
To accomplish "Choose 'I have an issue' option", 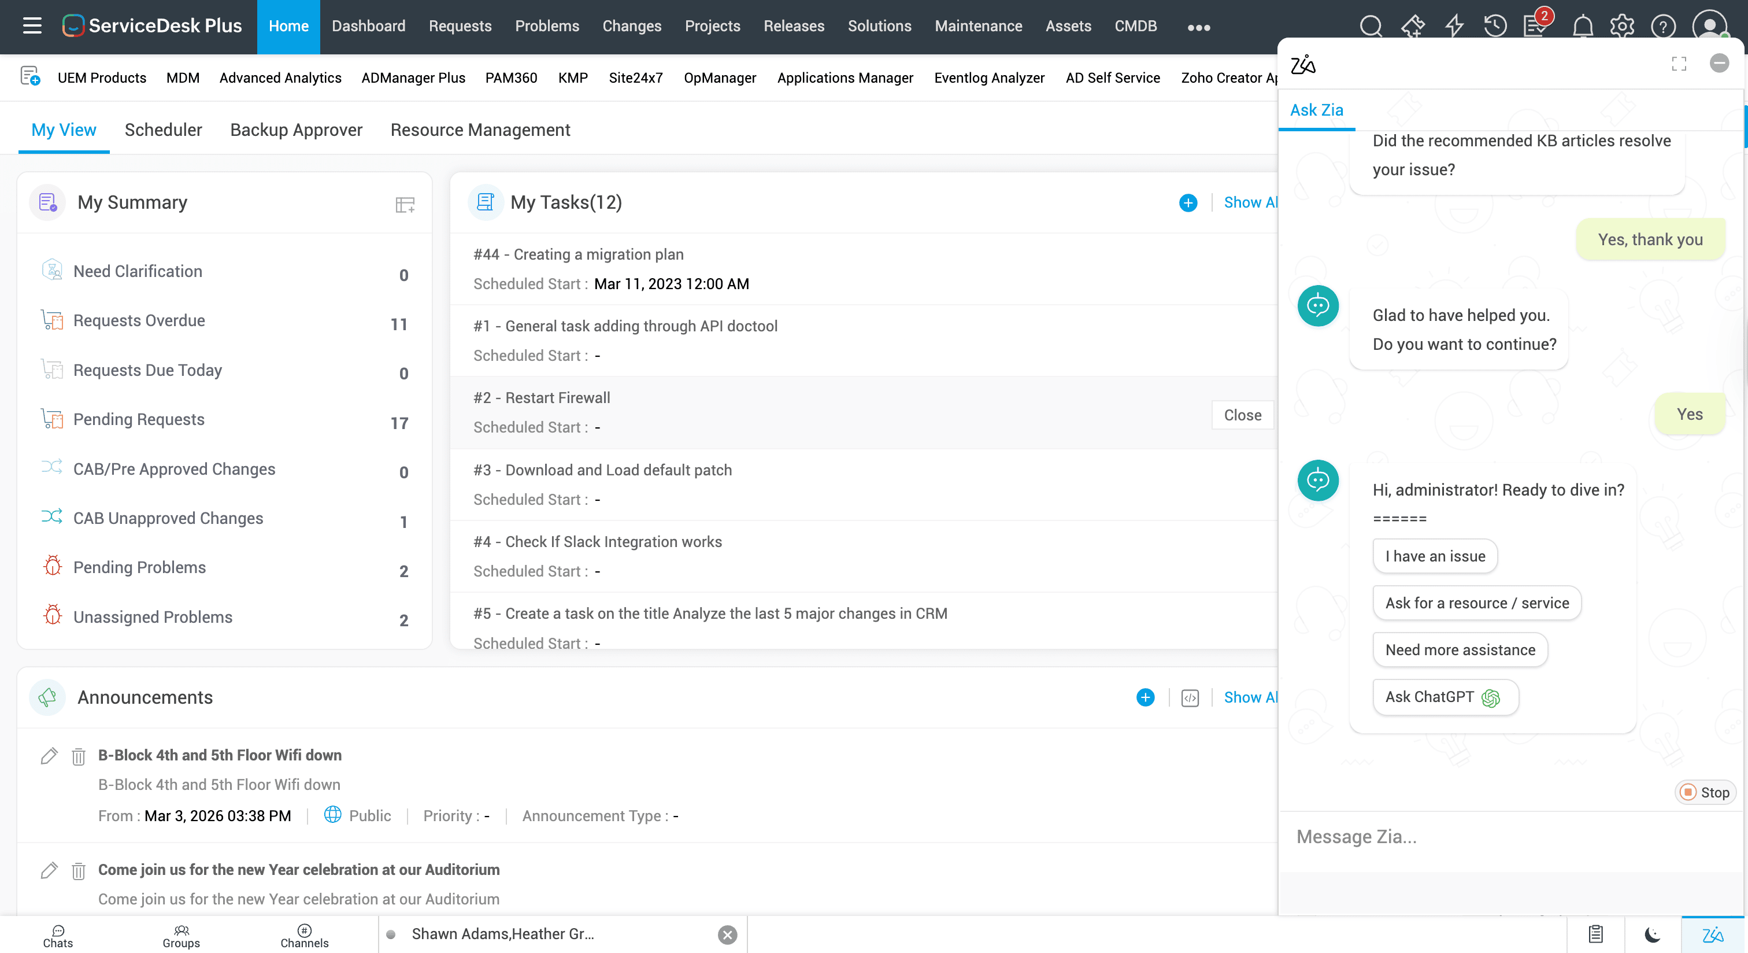I will point(1435,556).
